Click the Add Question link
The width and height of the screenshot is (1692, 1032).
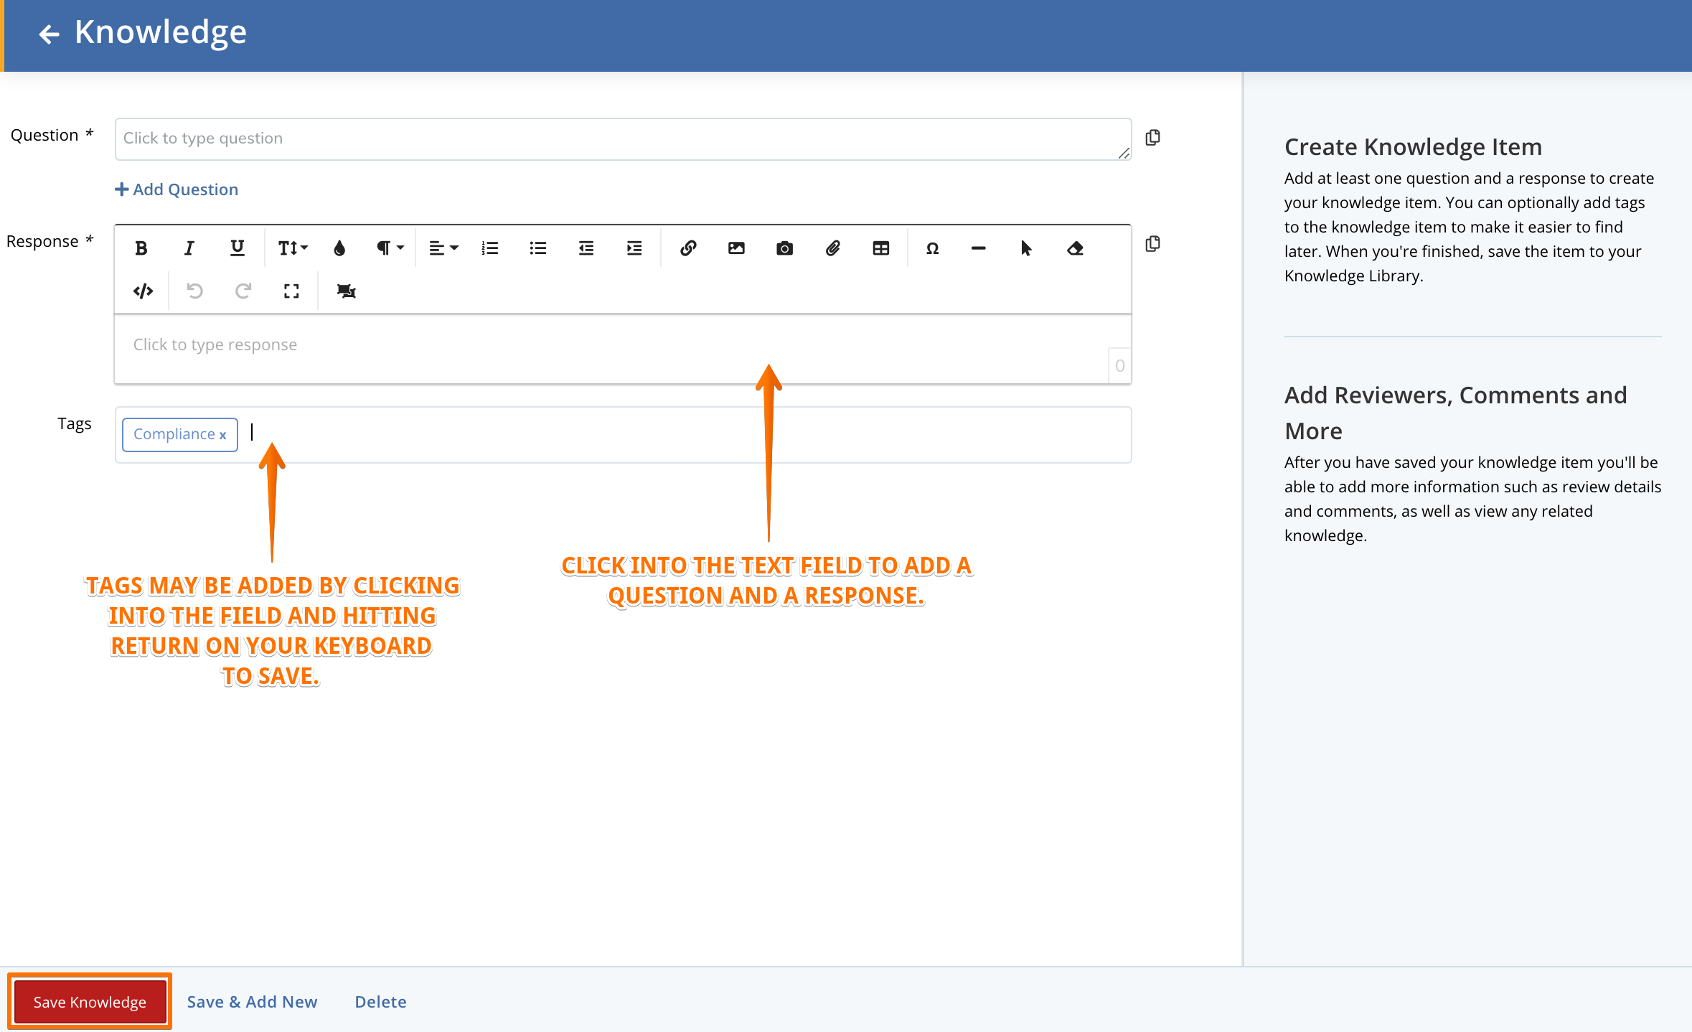tap(177, 189)
